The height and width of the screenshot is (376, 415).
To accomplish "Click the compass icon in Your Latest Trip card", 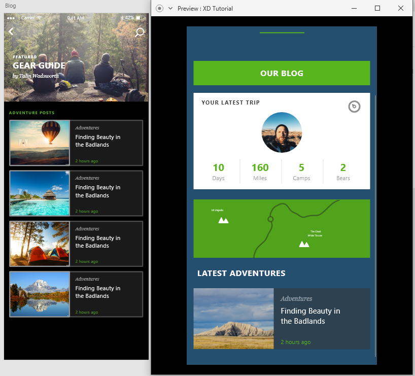I will 354,107.
